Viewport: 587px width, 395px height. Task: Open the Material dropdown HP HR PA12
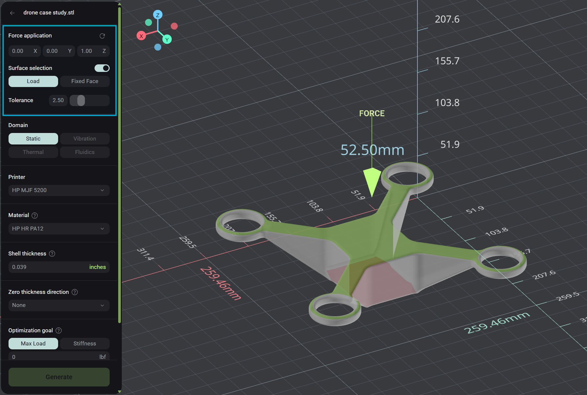(59, 229)
